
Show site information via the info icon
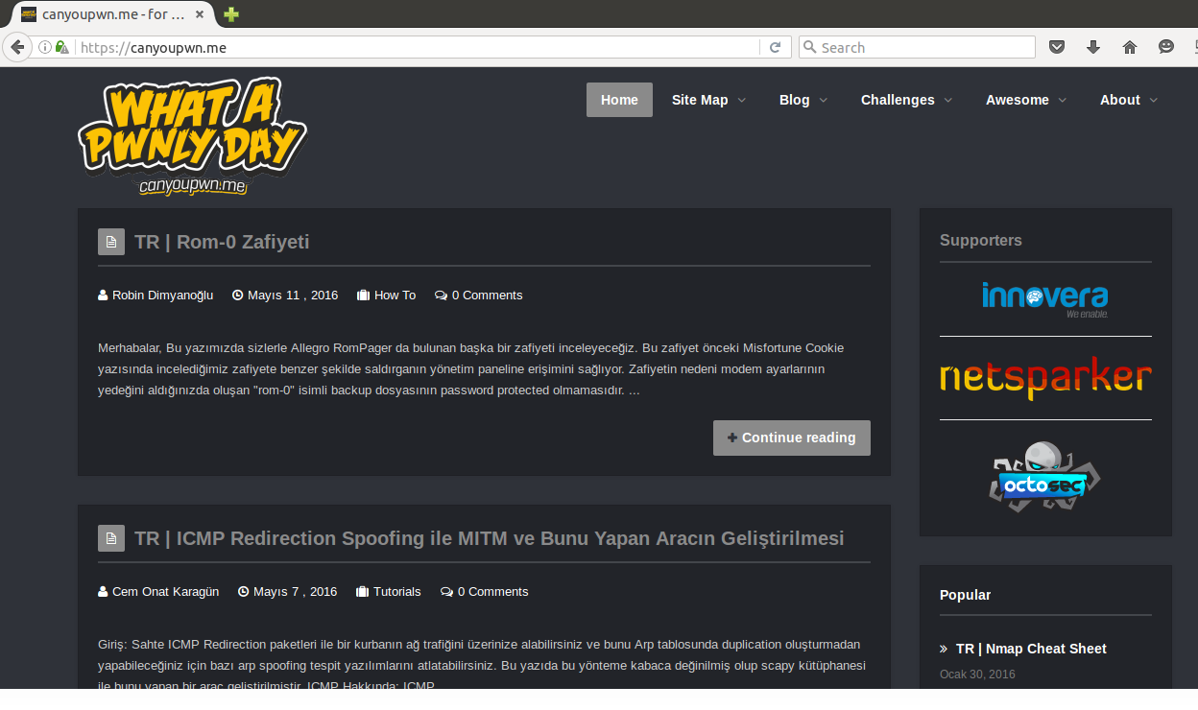pyautogui.click(x=44, y=47)
